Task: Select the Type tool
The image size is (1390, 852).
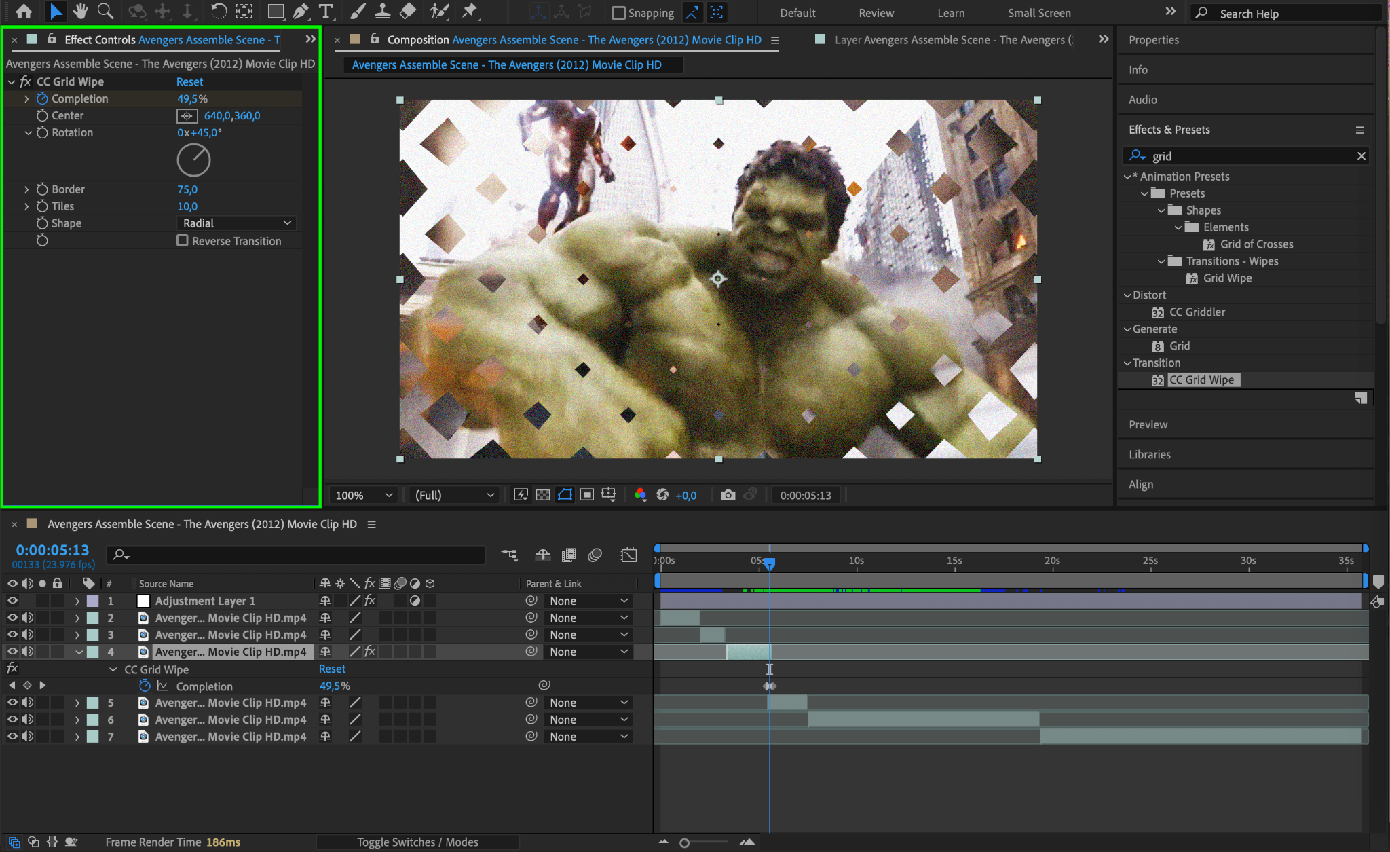Action: point(326,12)
